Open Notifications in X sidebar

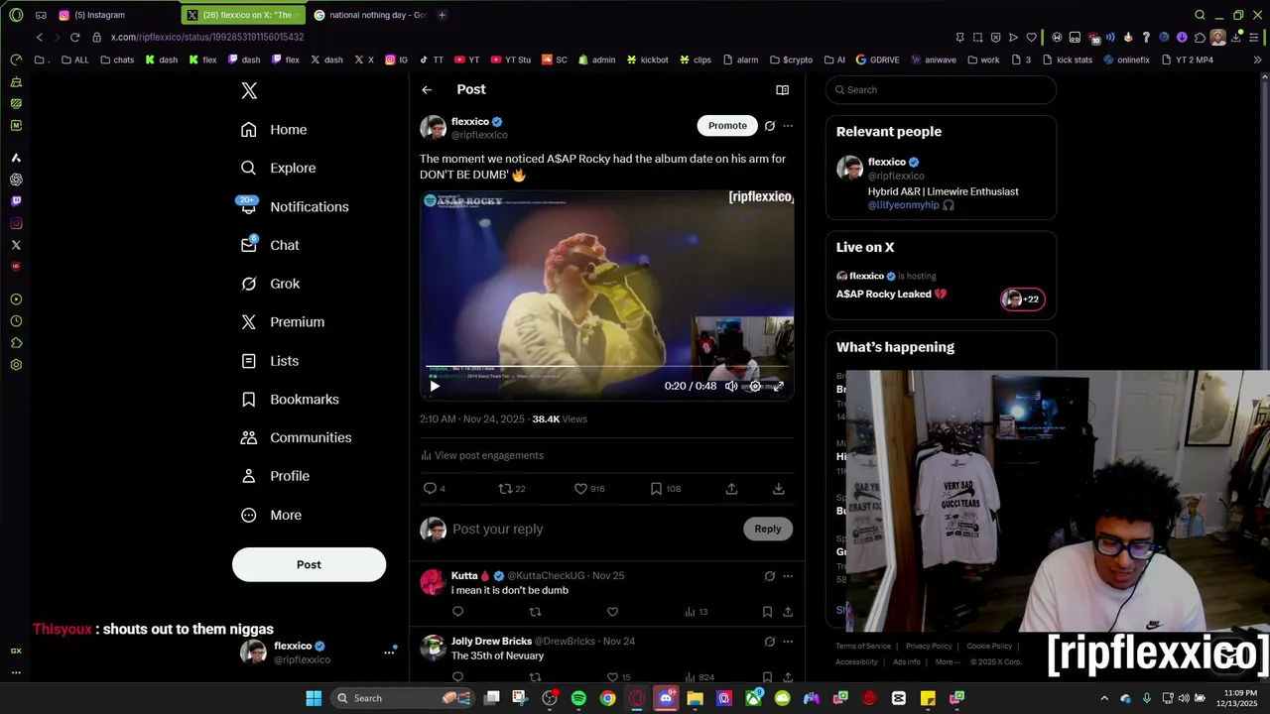(294, 206)
